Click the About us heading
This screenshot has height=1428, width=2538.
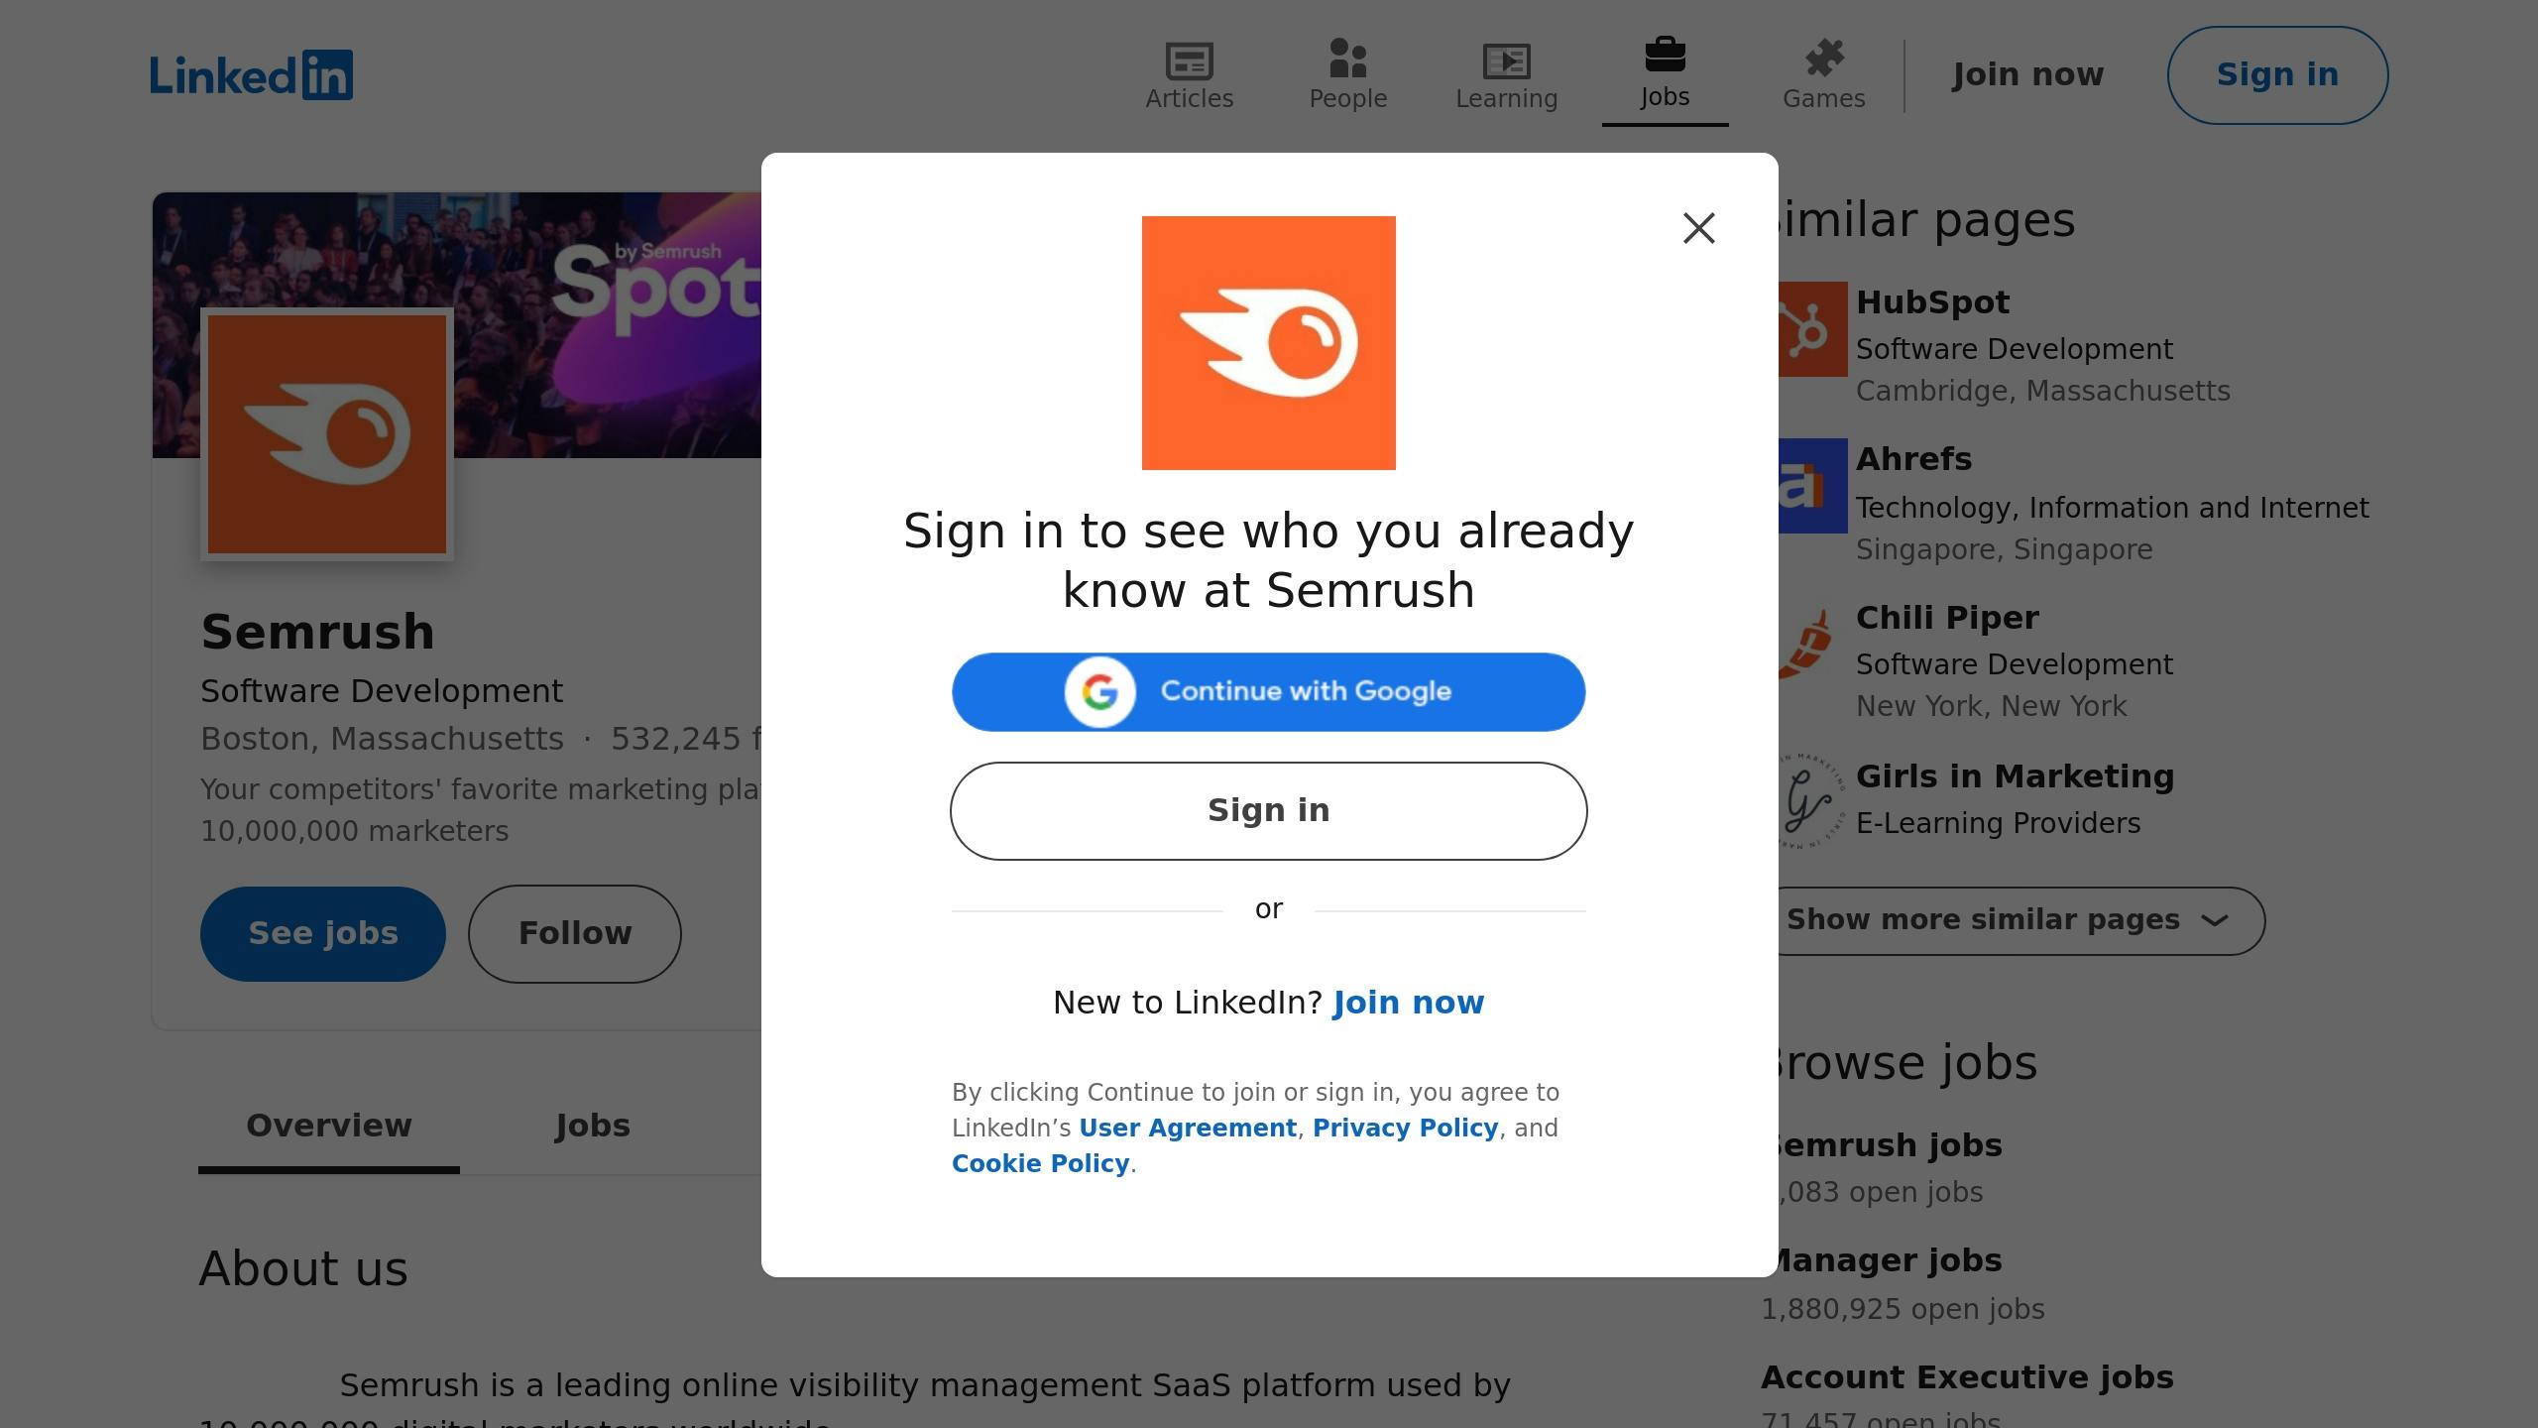(x=303, y=1269)
